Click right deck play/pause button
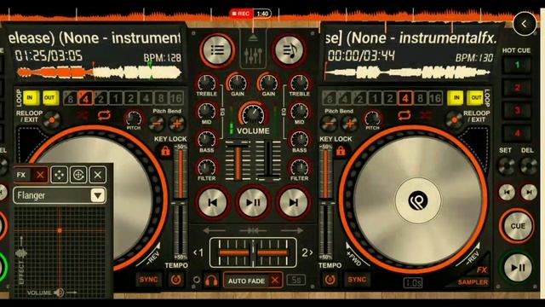The image size is (545, 307). pos(518,268)
